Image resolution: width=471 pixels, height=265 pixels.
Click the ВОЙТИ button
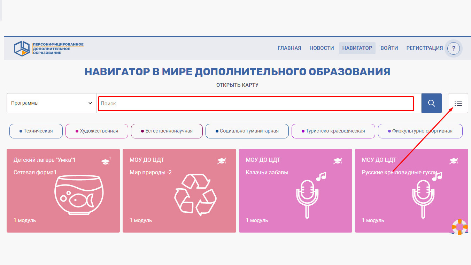click(389, 48)
